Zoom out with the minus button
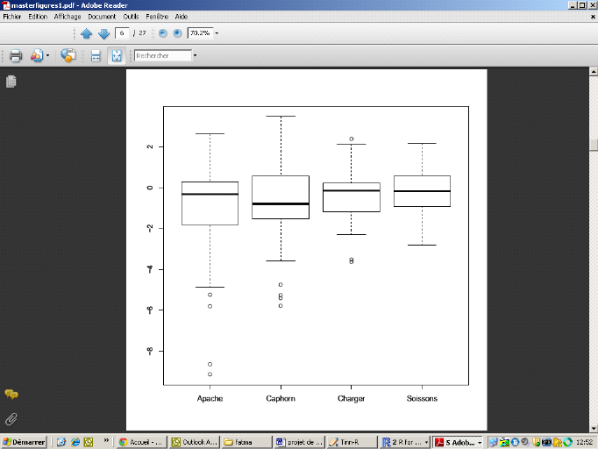This screenshot has width=598, height=449. (163, 33)
